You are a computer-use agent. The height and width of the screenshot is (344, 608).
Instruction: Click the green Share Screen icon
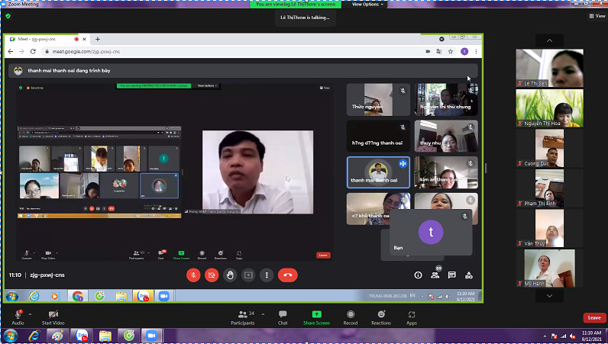pyautogui.click(x=316, y=315)
